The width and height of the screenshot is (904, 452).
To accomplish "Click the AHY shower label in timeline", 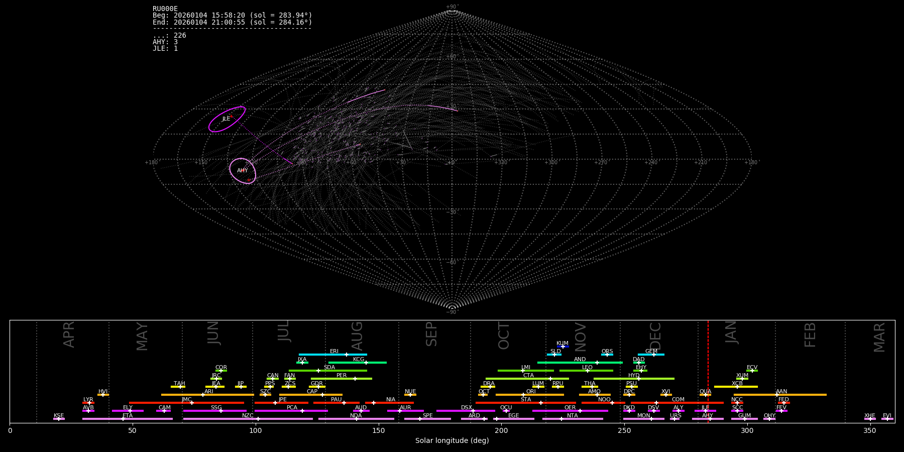I will pos(708,416).
